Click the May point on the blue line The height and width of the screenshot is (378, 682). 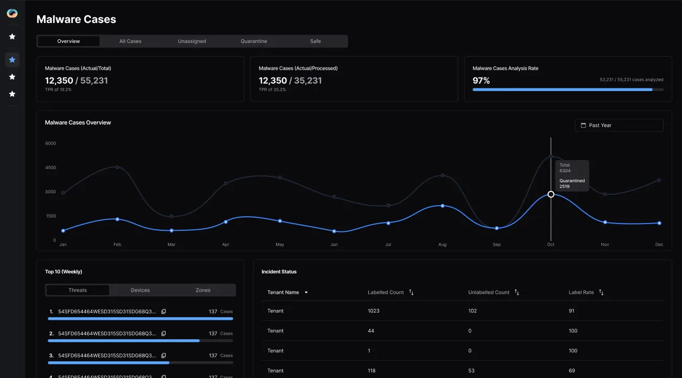coord(280,221)
